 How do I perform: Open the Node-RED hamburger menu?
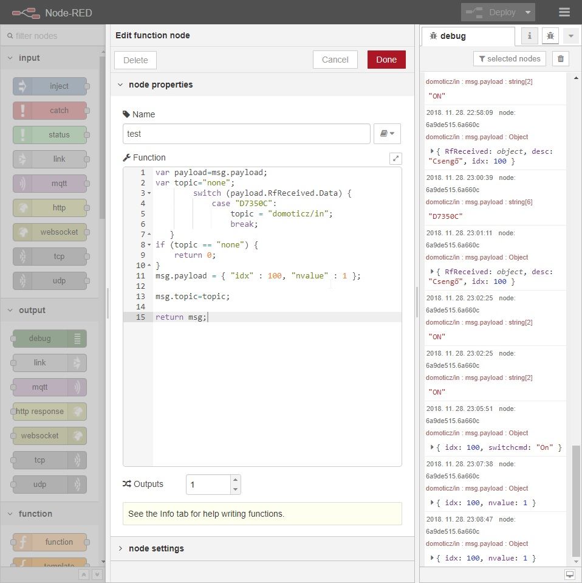564,12
